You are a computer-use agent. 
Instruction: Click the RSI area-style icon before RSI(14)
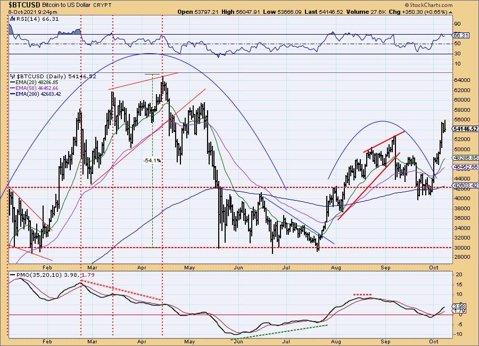[12, 19]
